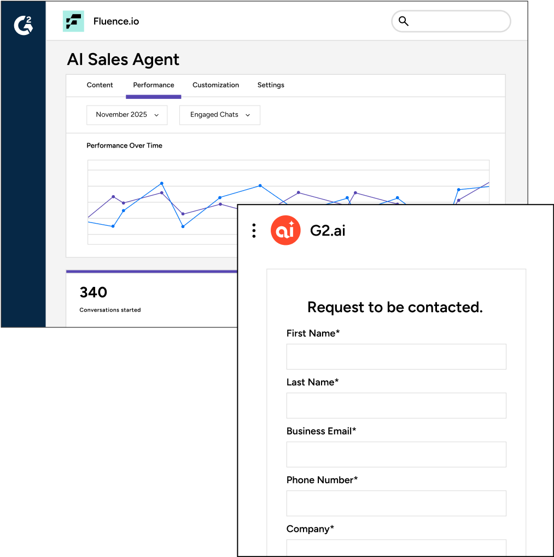Click into the Business Email field
This screenshot has height=557, width=554.
coord(396,454)
